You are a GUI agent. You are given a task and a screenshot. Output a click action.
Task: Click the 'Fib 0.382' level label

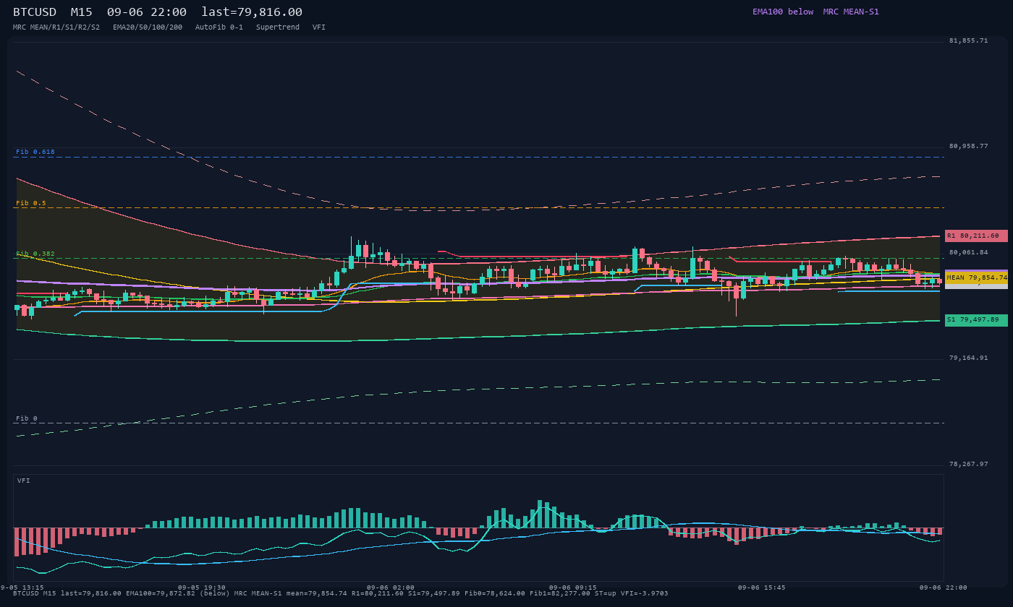coord(35,254)
